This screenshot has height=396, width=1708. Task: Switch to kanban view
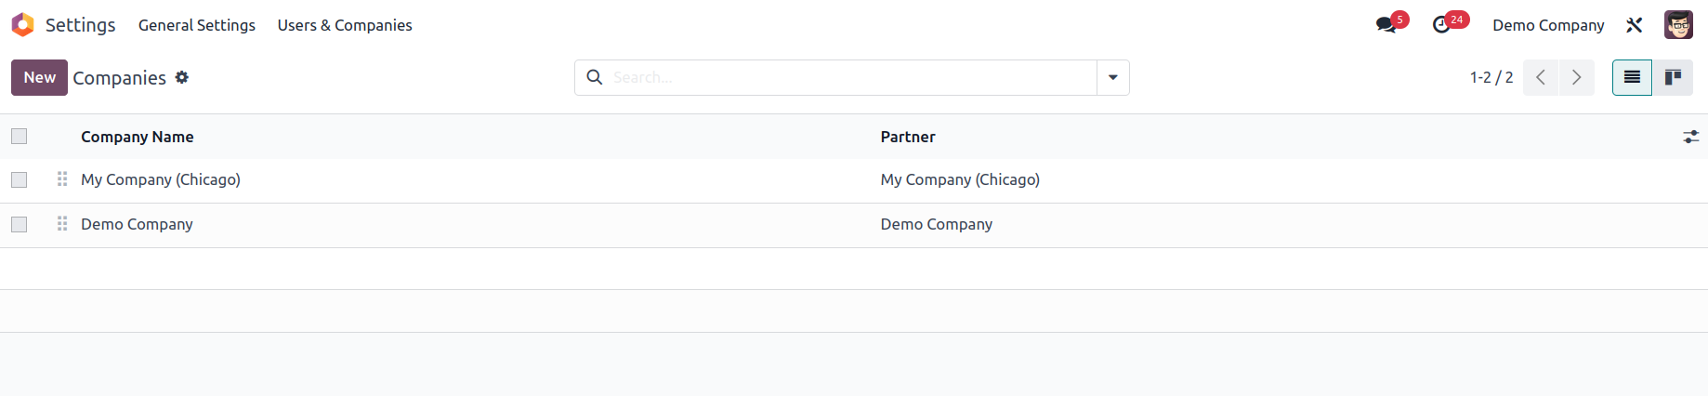pos(1673,77)
